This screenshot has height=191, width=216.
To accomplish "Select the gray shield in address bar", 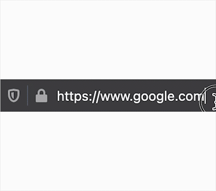I will click(x=13, y=95).
